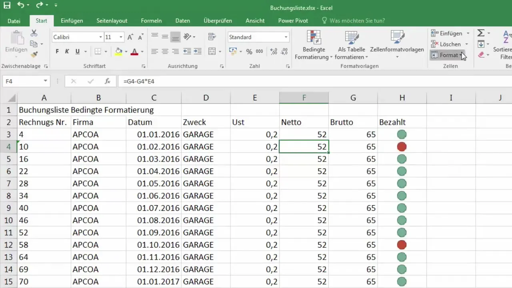
Task: Click the red Bezahlt circle in row 4
Action: coord(402,147)
